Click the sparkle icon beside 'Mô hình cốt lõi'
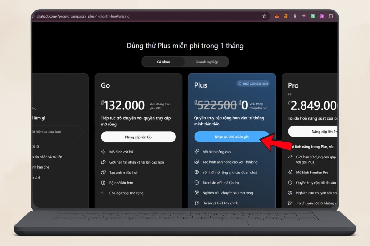 pos(103,152)
